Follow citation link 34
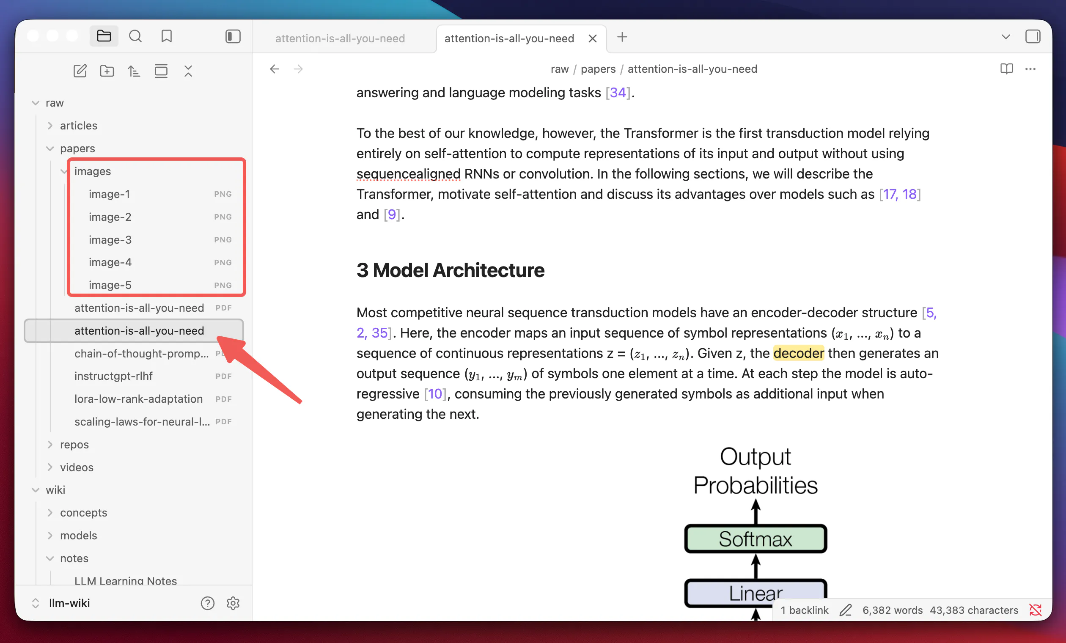The height and width of the screenshot is (643, 1066). [618, 93]
